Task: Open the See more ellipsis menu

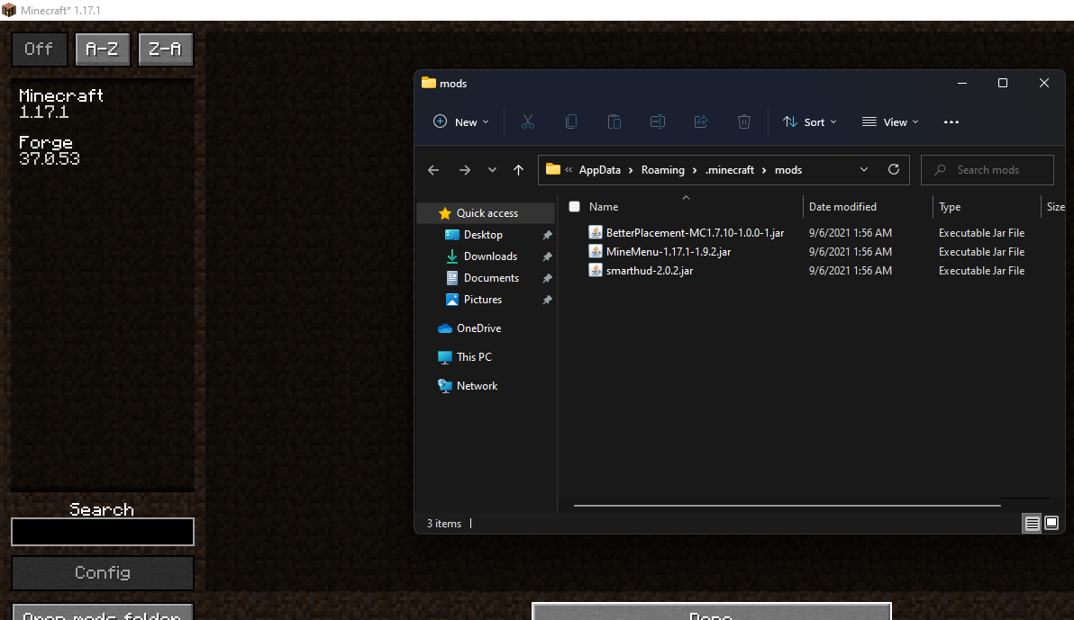Action: (951, 121)
